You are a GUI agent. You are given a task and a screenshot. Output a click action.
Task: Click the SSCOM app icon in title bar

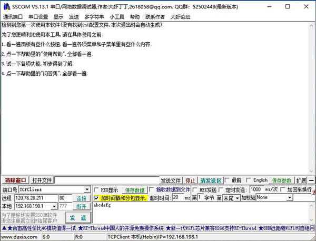(5, 7)
